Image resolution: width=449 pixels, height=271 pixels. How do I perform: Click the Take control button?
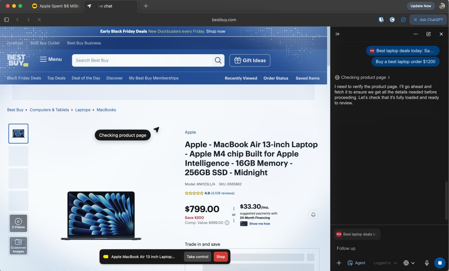[x=198, y=257]
